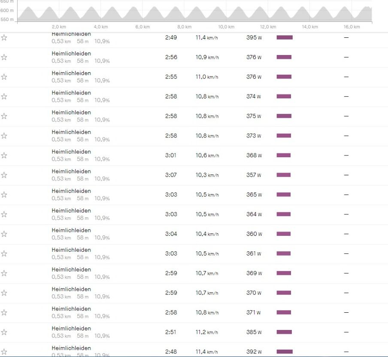Viewport: 388px width, 357px height.
Task: Open Heimlichleiden segment with 373 W
Action: click(x=71, y=132)
